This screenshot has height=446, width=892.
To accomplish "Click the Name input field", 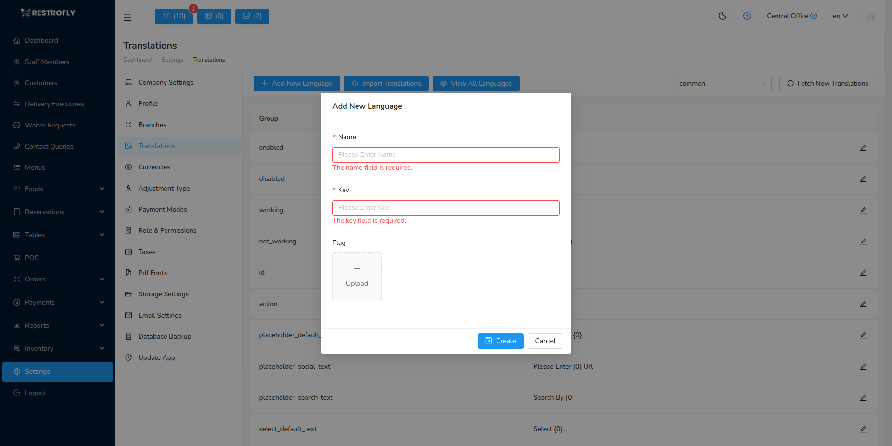I will tap(446, 155).
